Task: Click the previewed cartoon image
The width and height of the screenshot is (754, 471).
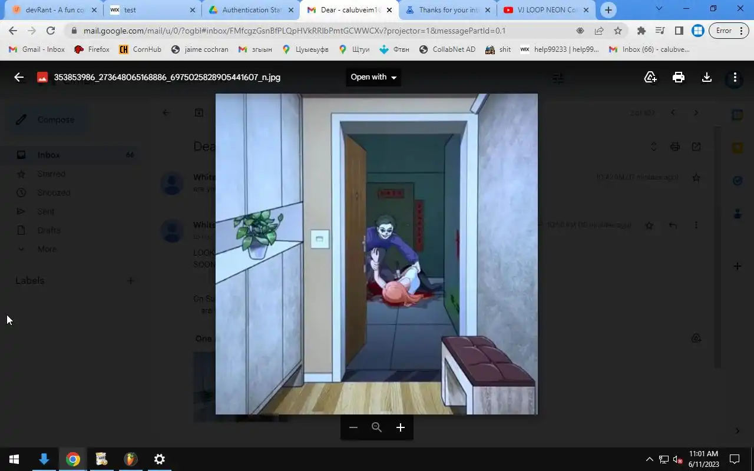Action: [x=376, y=254]
